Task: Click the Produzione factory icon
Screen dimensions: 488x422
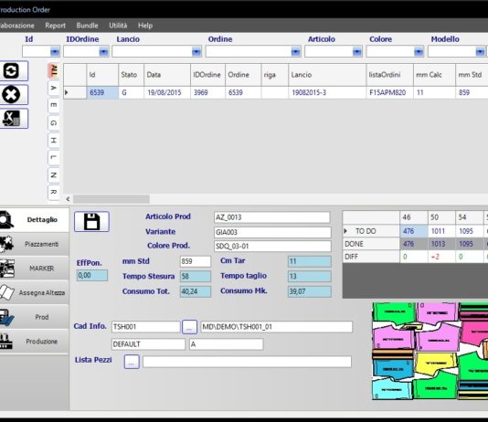Action: (6, 341)
